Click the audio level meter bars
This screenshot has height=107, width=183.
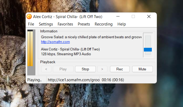coord(30,48)
